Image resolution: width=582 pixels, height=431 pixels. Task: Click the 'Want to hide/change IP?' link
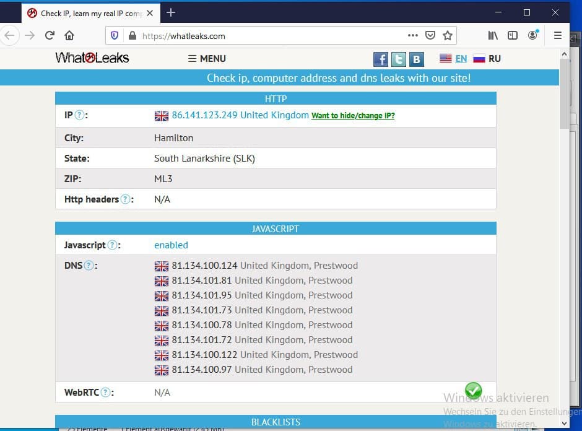pos(353,116)
